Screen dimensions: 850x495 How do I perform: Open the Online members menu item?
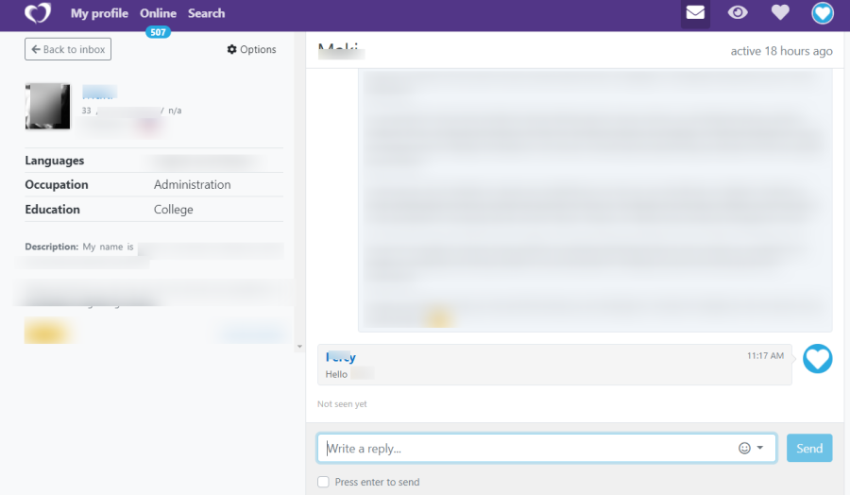[158, 13]
